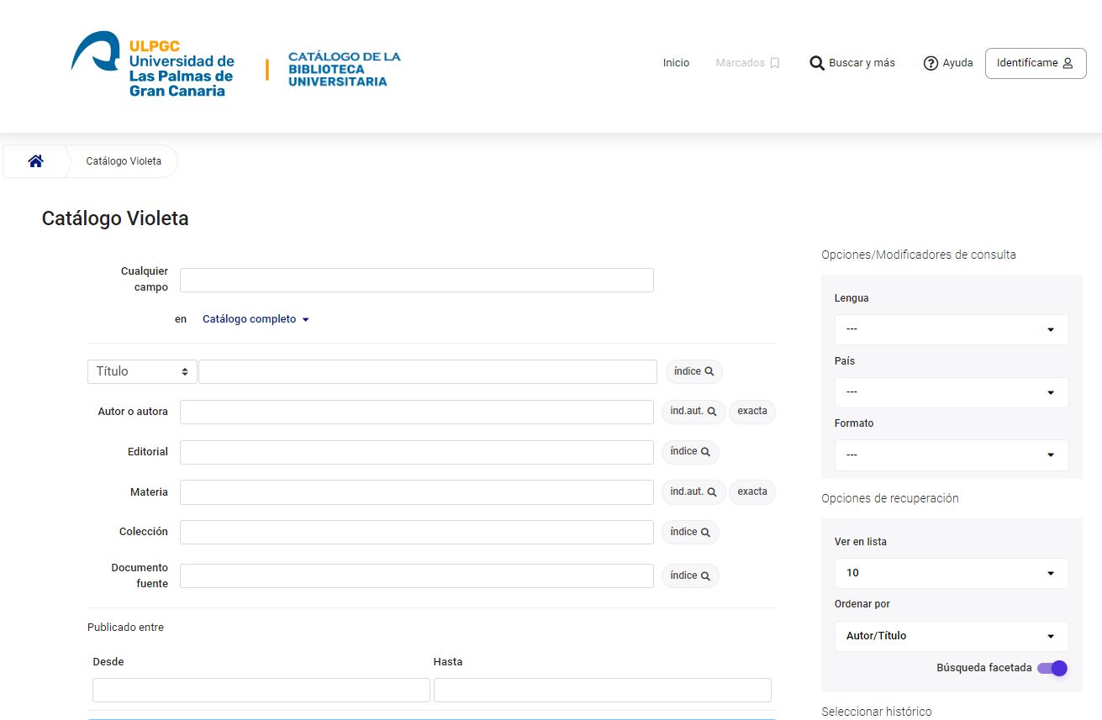Focus the Cualquier campo input field
Image resolution: width=1102 pixels, height=720 pixels.
pos(417,280)
